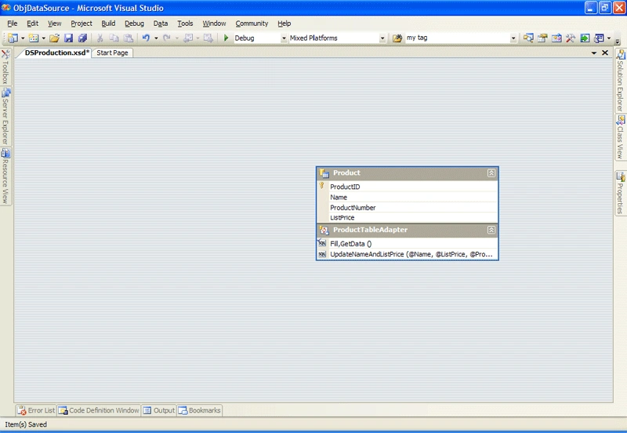Image resolution: width=627 pixels, height=433 pixels.
Task: Open the Solution Configurations Debug dropdown
Action: click(284, 38)
